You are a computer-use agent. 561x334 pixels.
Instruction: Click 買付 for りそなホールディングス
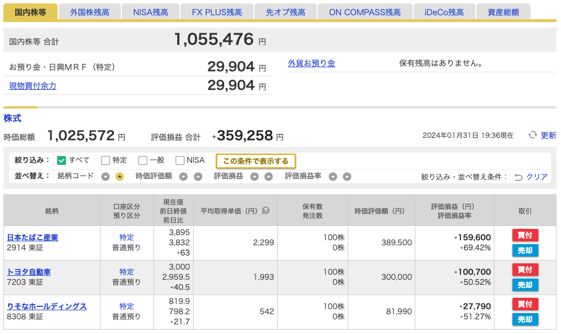[x=525, y=304]
